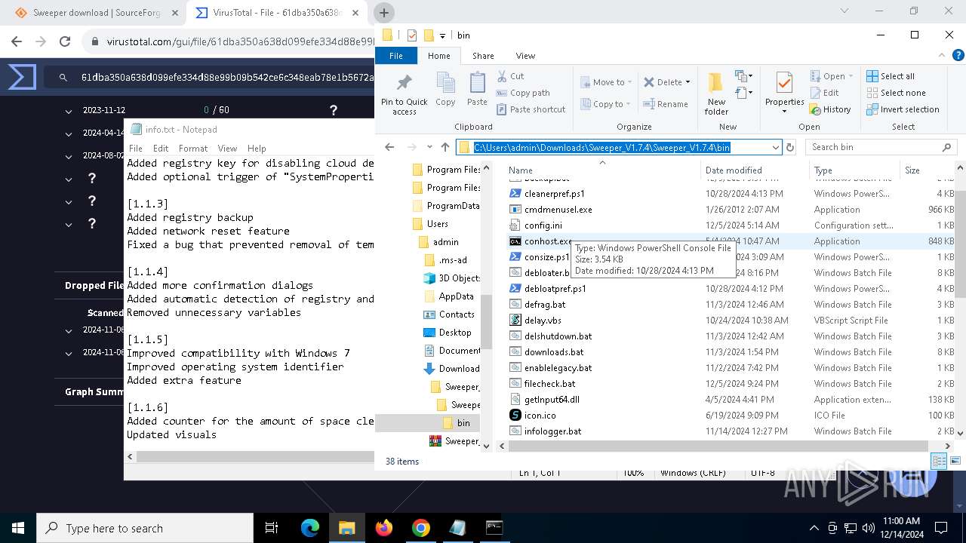Click file list vertical scrollbar

point(960,243)
